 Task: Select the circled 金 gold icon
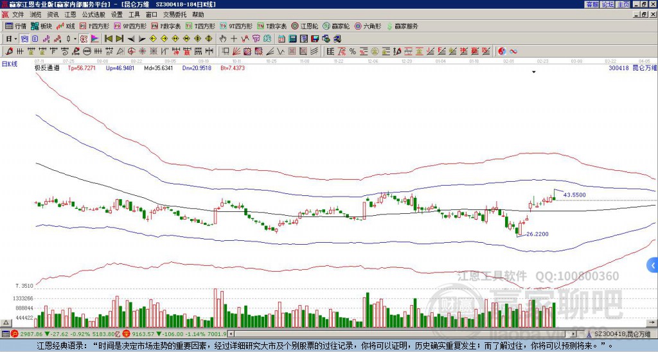coord(375,51)
